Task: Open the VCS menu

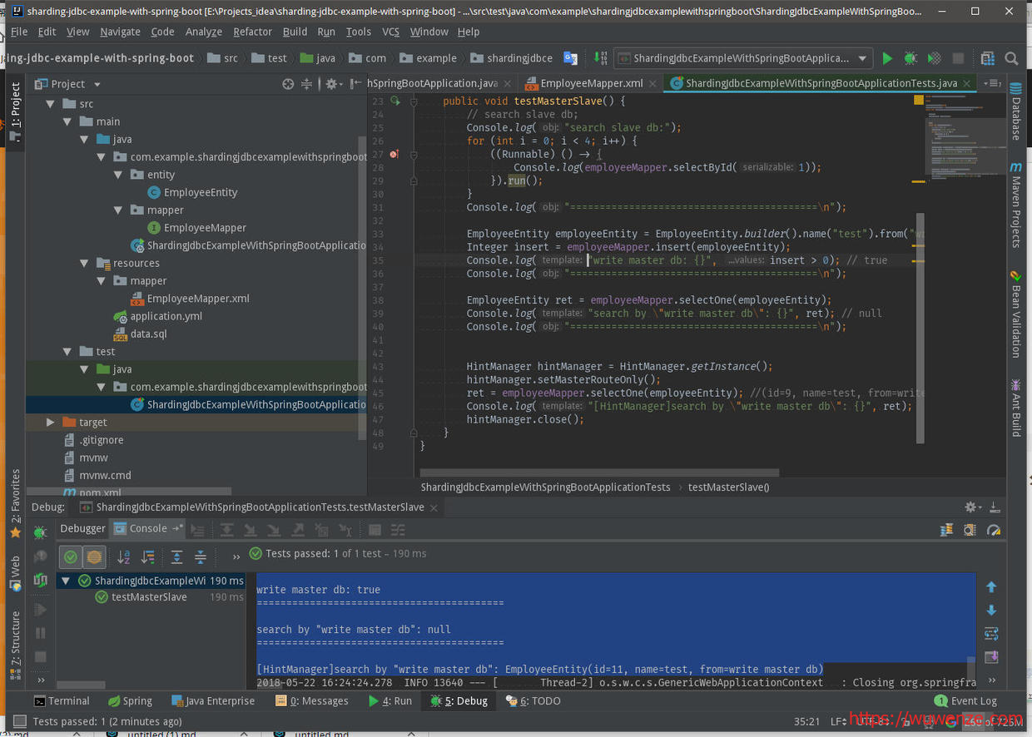Action: 390,32
